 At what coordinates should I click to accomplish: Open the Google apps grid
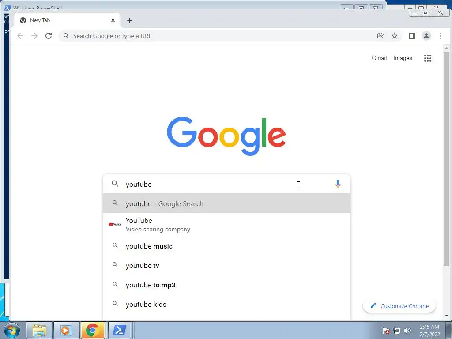click(427, 58)
